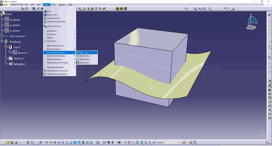The width and height of the screenshot is (272, 146).
Task: Click the Zoom In magnifier icon
Action: pos(63,143)
